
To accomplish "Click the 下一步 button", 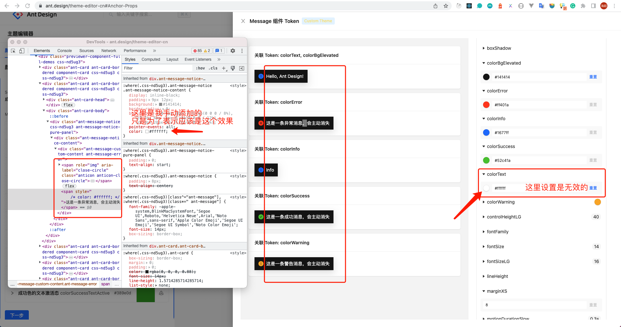I will pos(17,315).
